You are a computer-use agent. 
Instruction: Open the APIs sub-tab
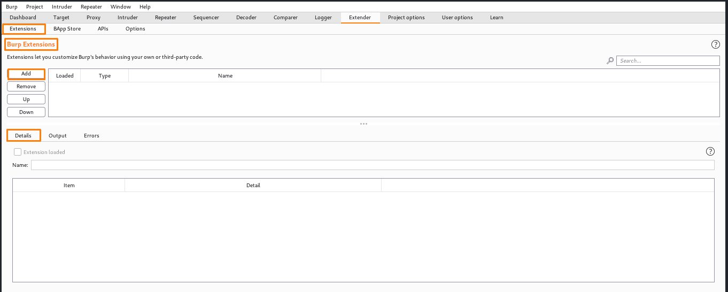coord(103,29)
